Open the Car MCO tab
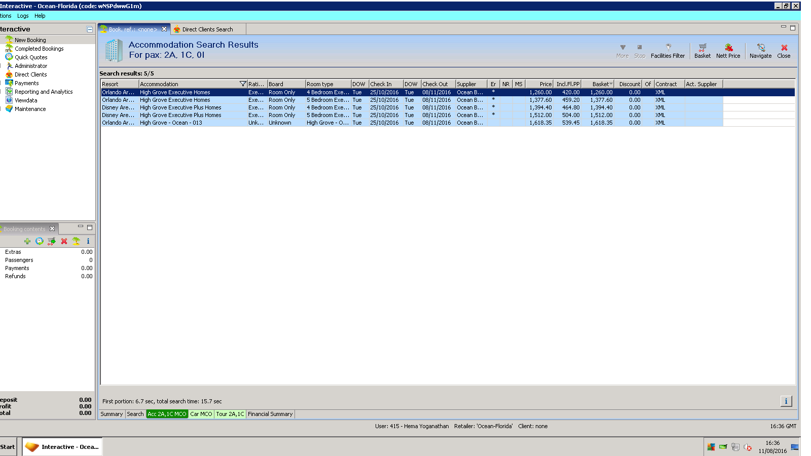The image size is (811, 456). (201, 414)
